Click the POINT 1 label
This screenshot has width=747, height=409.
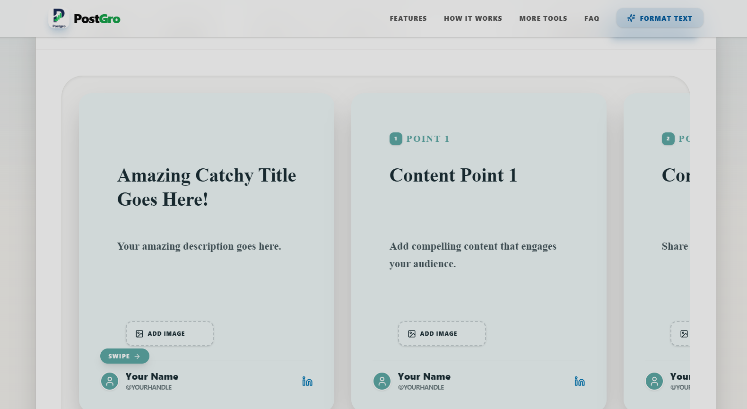[428, 139]
